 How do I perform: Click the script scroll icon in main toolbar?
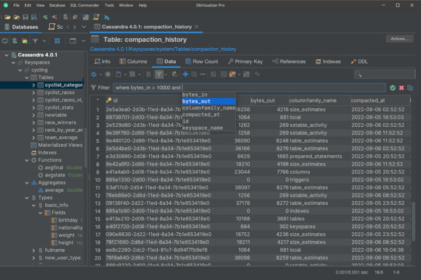tap(96, 17)
